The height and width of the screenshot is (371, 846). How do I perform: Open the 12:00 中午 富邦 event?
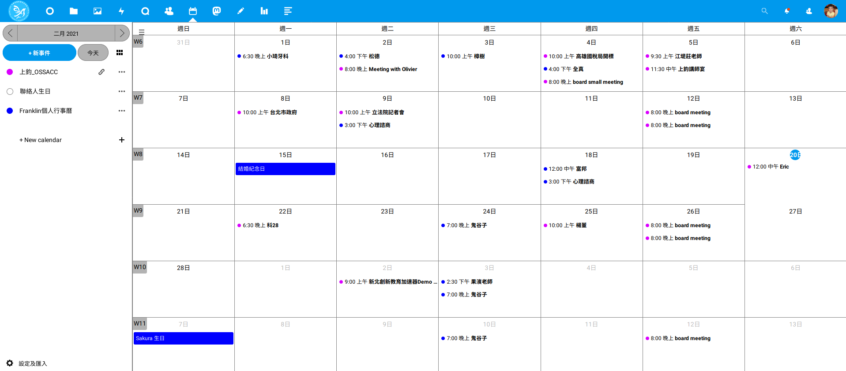tap(565, 169)
